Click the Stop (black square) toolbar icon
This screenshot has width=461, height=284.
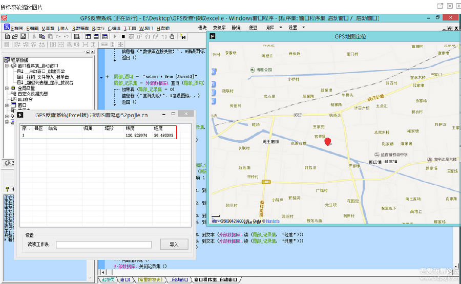123,37
